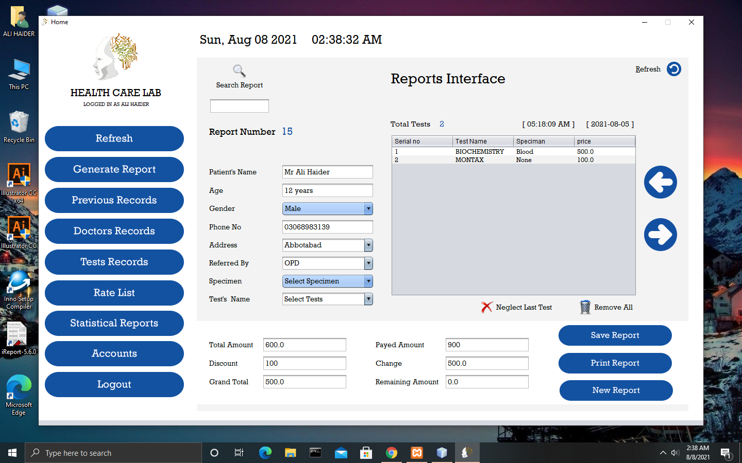
Task: Open Previous Records from the sidebar
Action: pos(114,200)
